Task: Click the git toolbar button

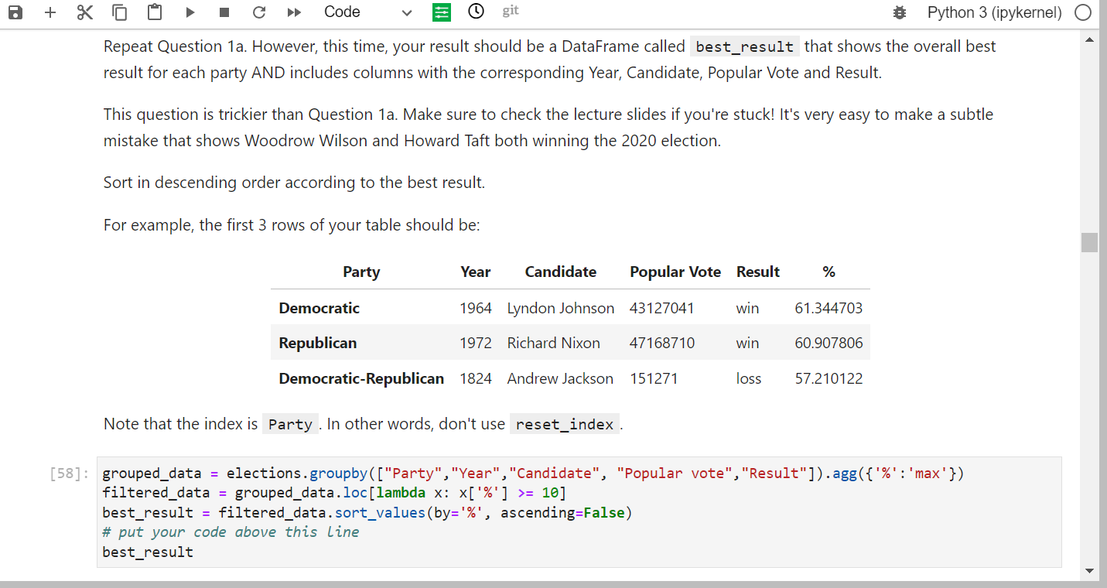Action: 511,11
